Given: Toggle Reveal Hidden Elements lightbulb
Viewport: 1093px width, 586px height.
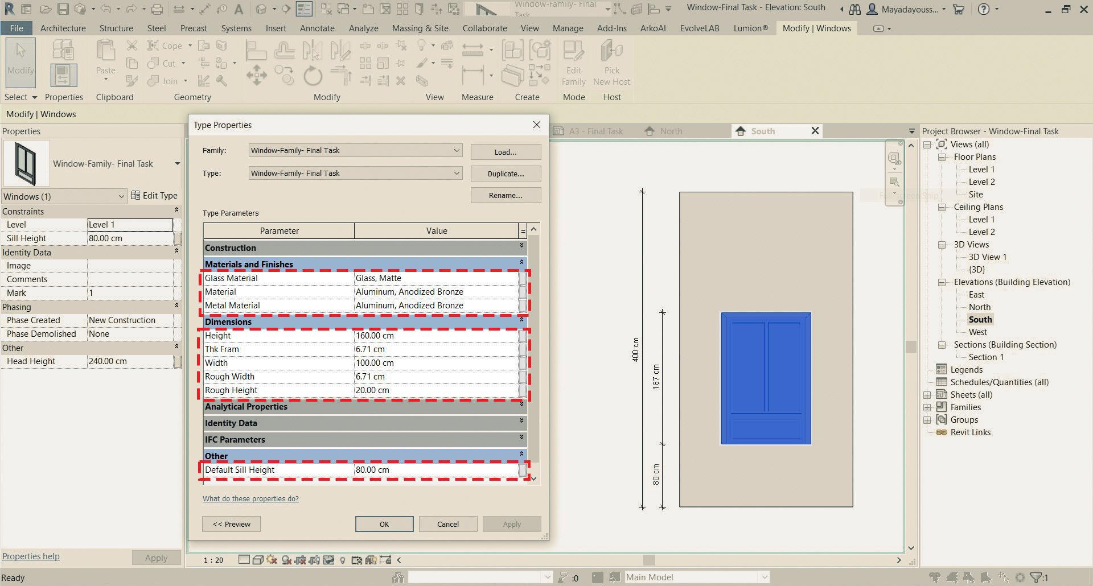Looking at the screenshot, I should (343, 560).
